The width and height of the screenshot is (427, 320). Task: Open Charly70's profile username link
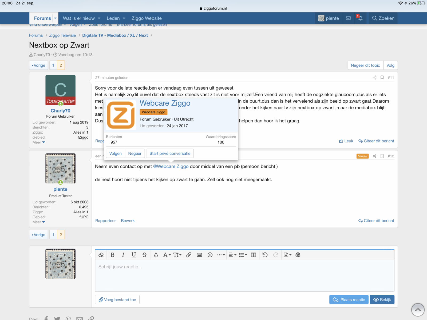[61, 111]
